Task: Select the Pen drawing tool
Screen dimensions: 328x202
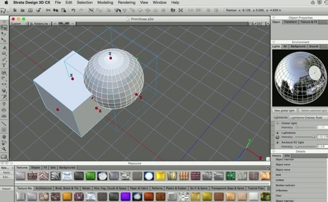Action: [4, 59]
